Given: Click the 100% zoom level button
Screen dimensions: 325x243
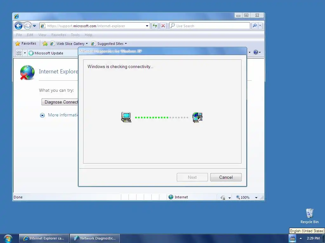Looking at the screenshot, I should [x=243, y=197].
